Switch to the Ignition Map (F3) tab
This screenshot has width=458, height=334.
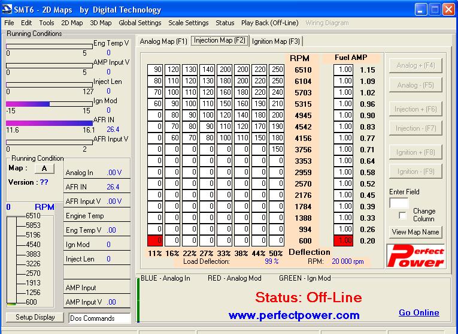276,41
